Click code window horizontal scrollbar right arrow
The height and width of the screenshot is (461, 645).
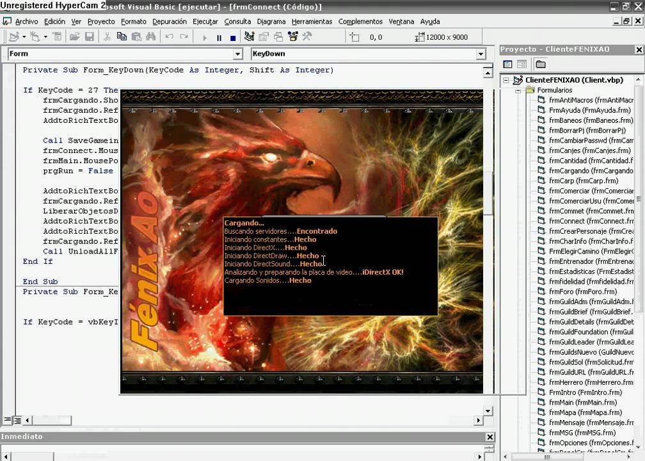point(478,420)
